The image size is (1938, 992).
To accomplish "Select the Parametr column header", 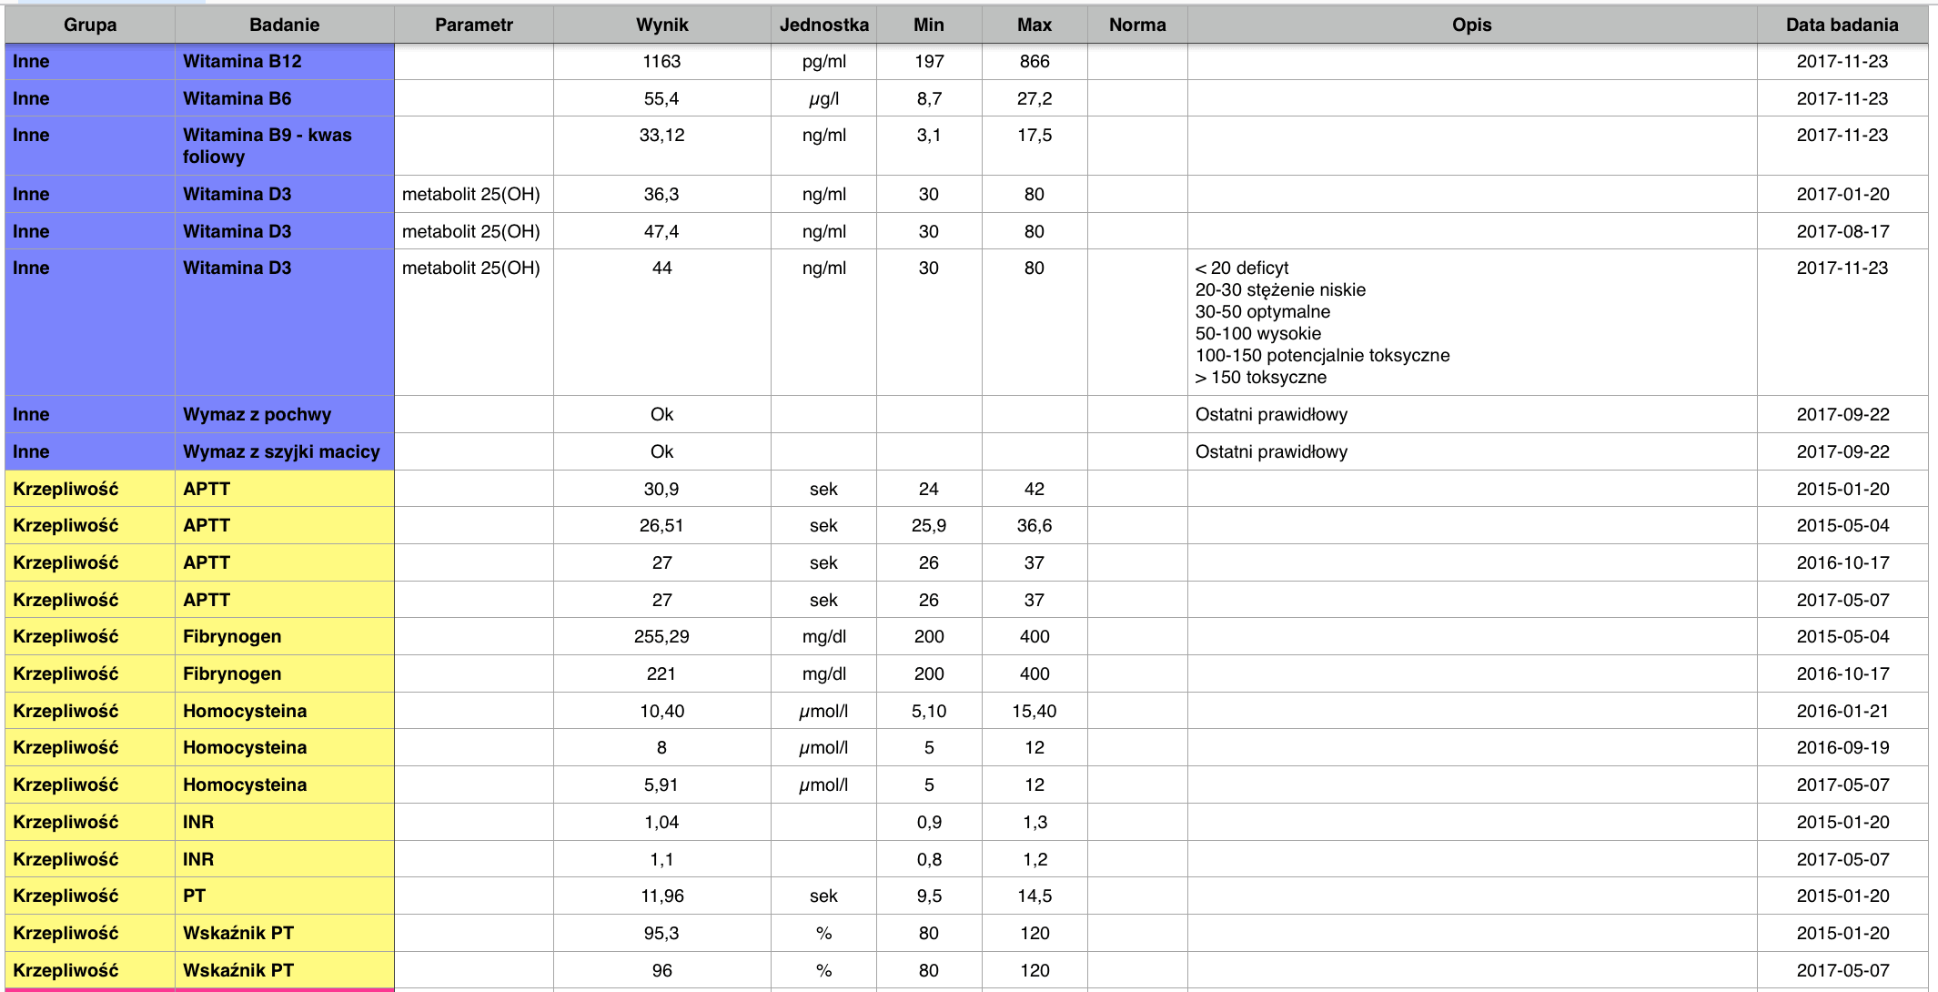I will pyautogui.click(x=474, y=25).
